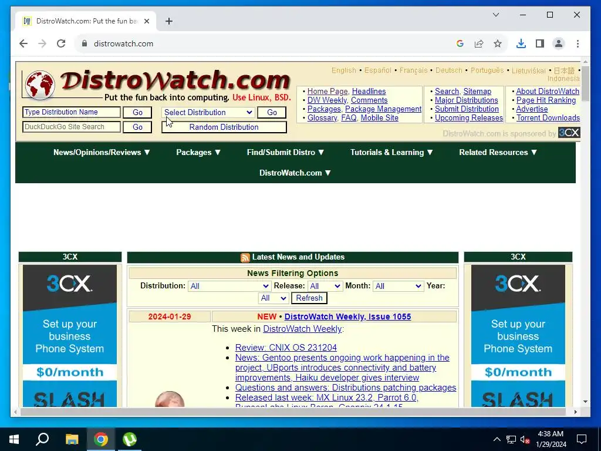The image size is (601, 451).
Task: Click the 3CX sponsor logo
Action: [x=569, y=133]
